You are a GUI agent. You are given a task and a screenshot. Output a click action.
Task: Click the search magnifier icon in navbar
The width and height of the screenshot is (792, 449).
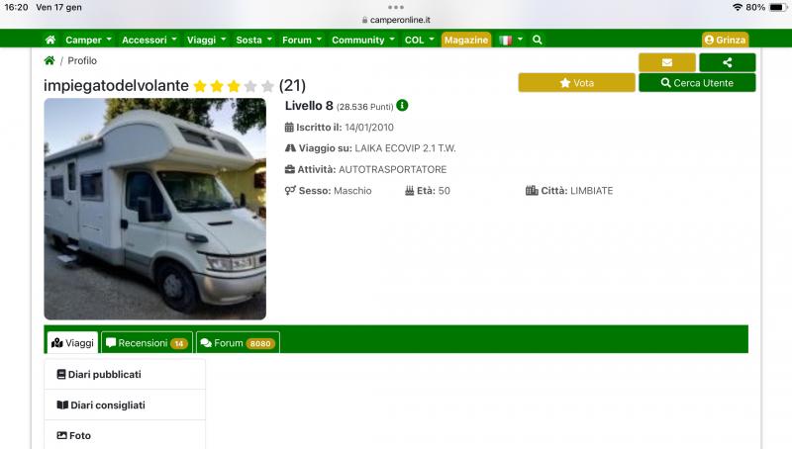coord(538,40)
